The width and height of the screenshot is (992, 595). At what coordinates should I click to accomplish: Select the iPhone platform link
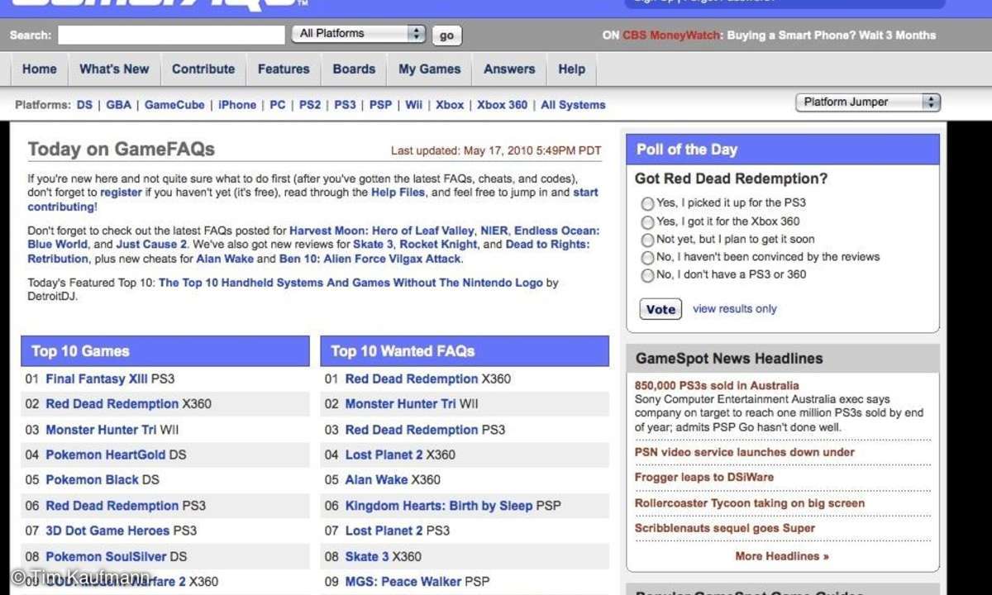coord(237,105)
